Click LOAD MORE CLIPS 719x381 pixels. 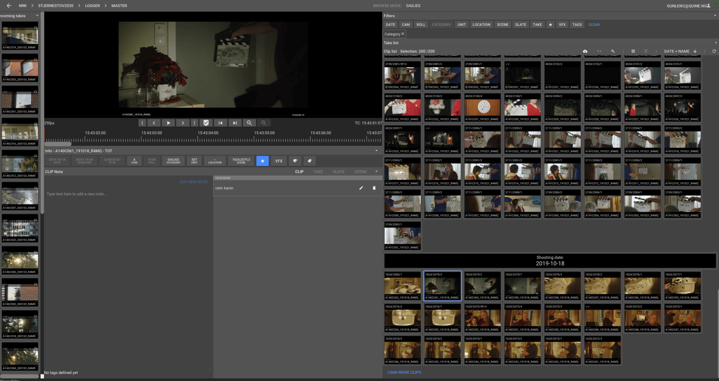[x=404, y=372]
